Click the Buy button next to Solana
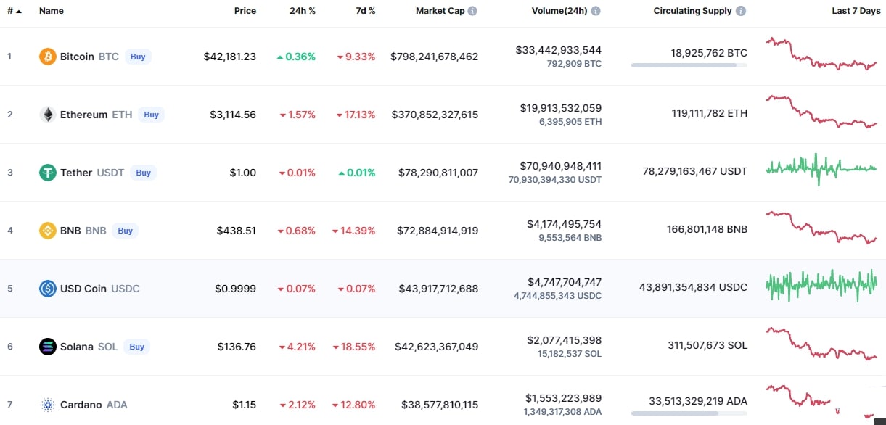This screenshot has width=886, height=425. [x=137, y=347]
